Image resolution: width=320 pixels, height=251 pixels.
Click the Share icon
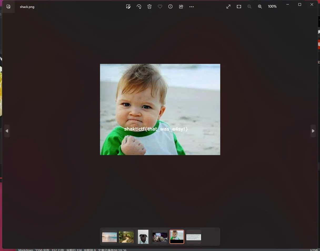coord(181,7)
